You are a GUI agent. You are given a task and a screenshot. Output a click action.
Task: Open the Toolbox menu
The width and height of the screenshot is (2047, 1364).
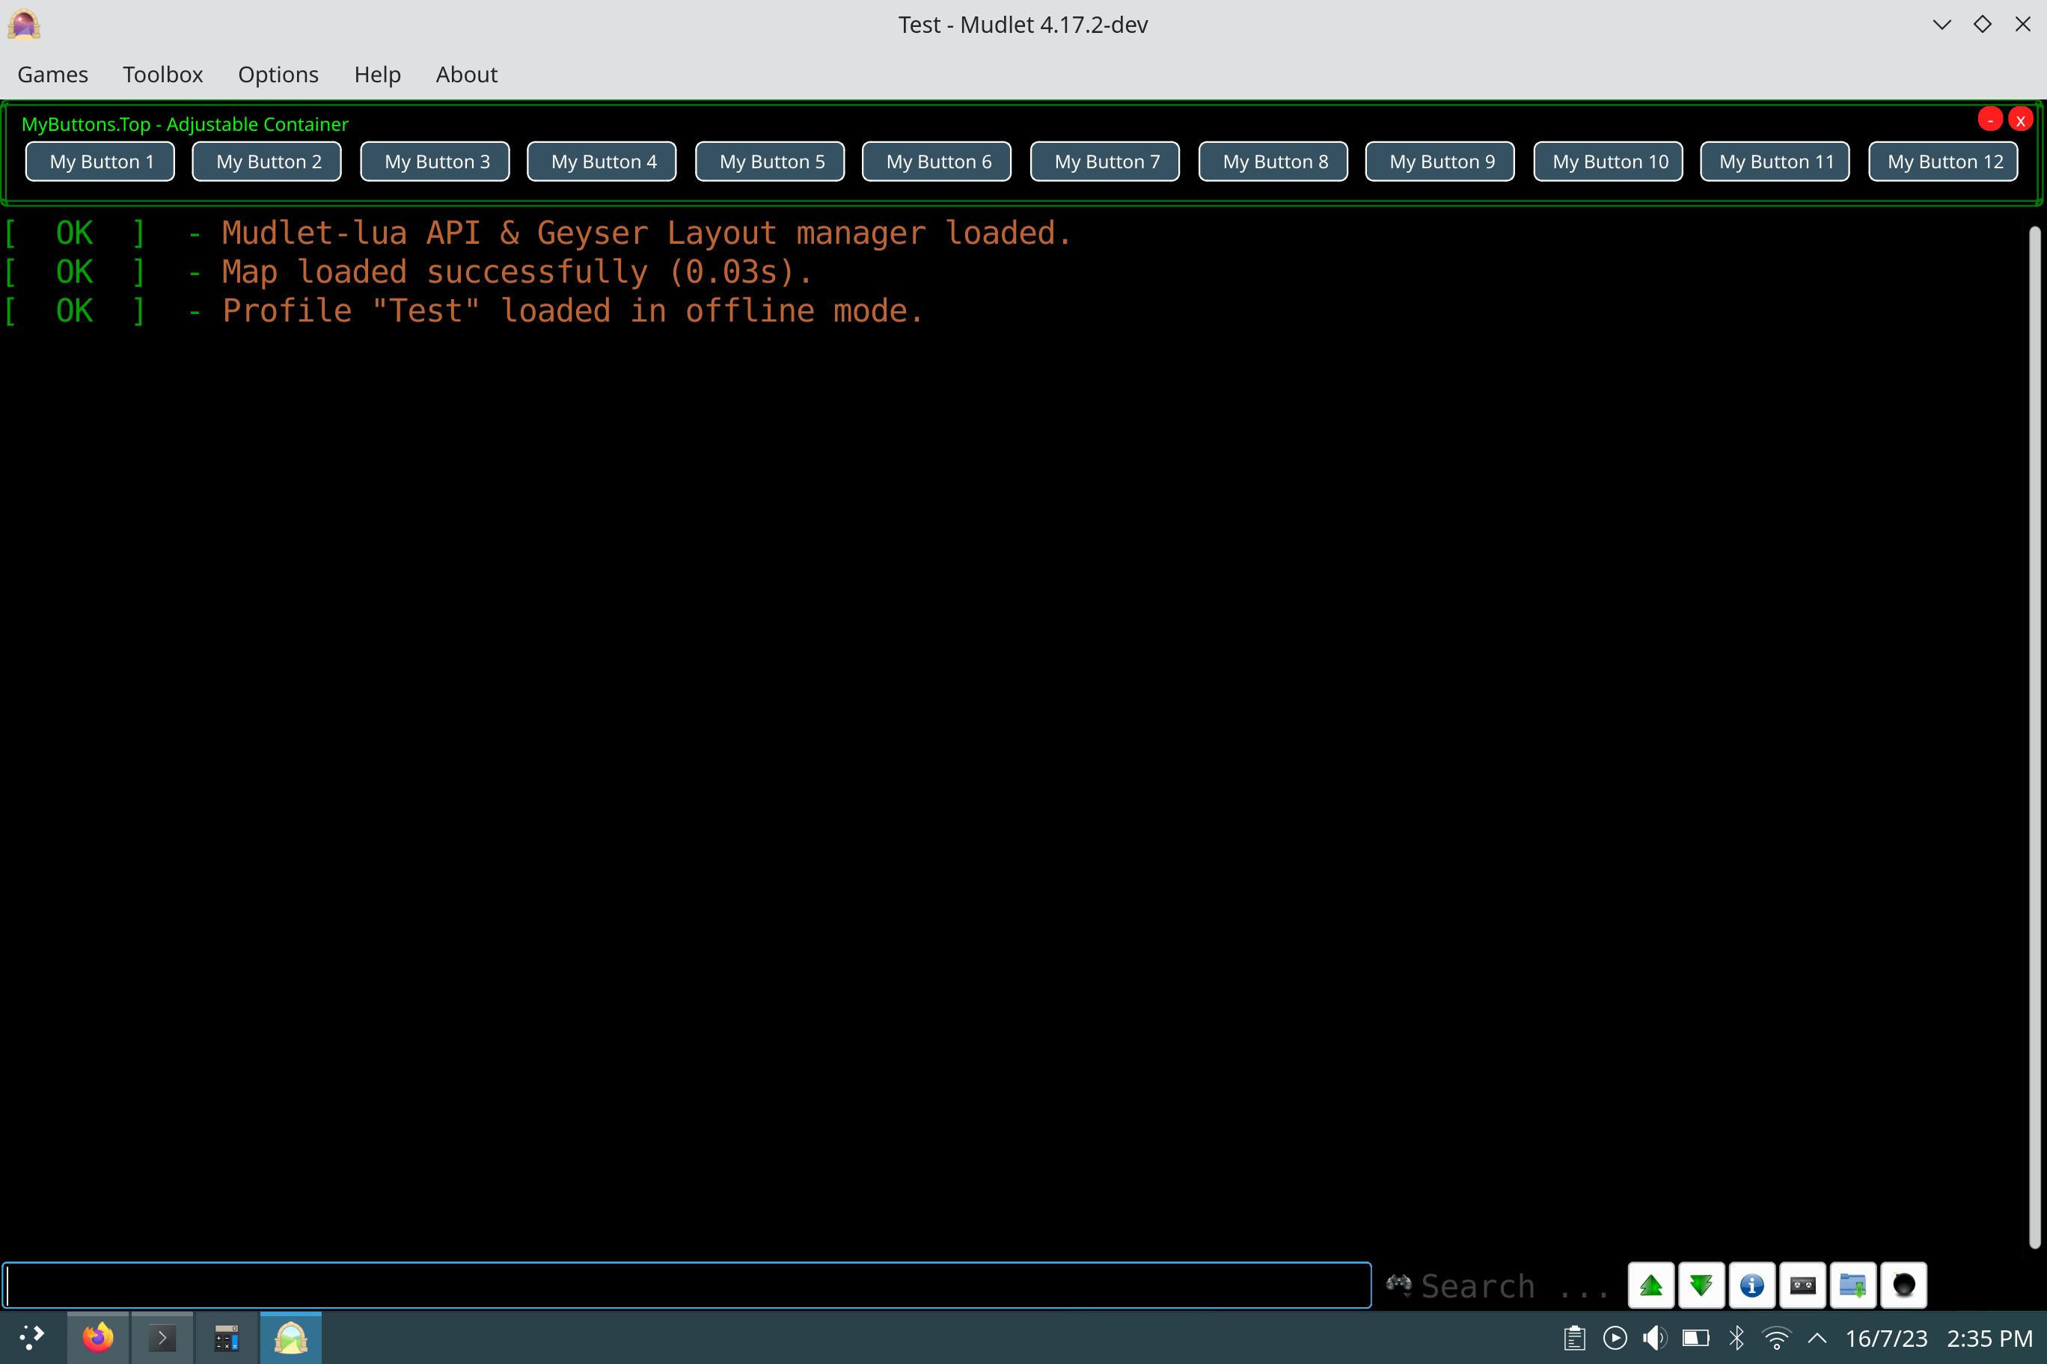click(163, 75)
